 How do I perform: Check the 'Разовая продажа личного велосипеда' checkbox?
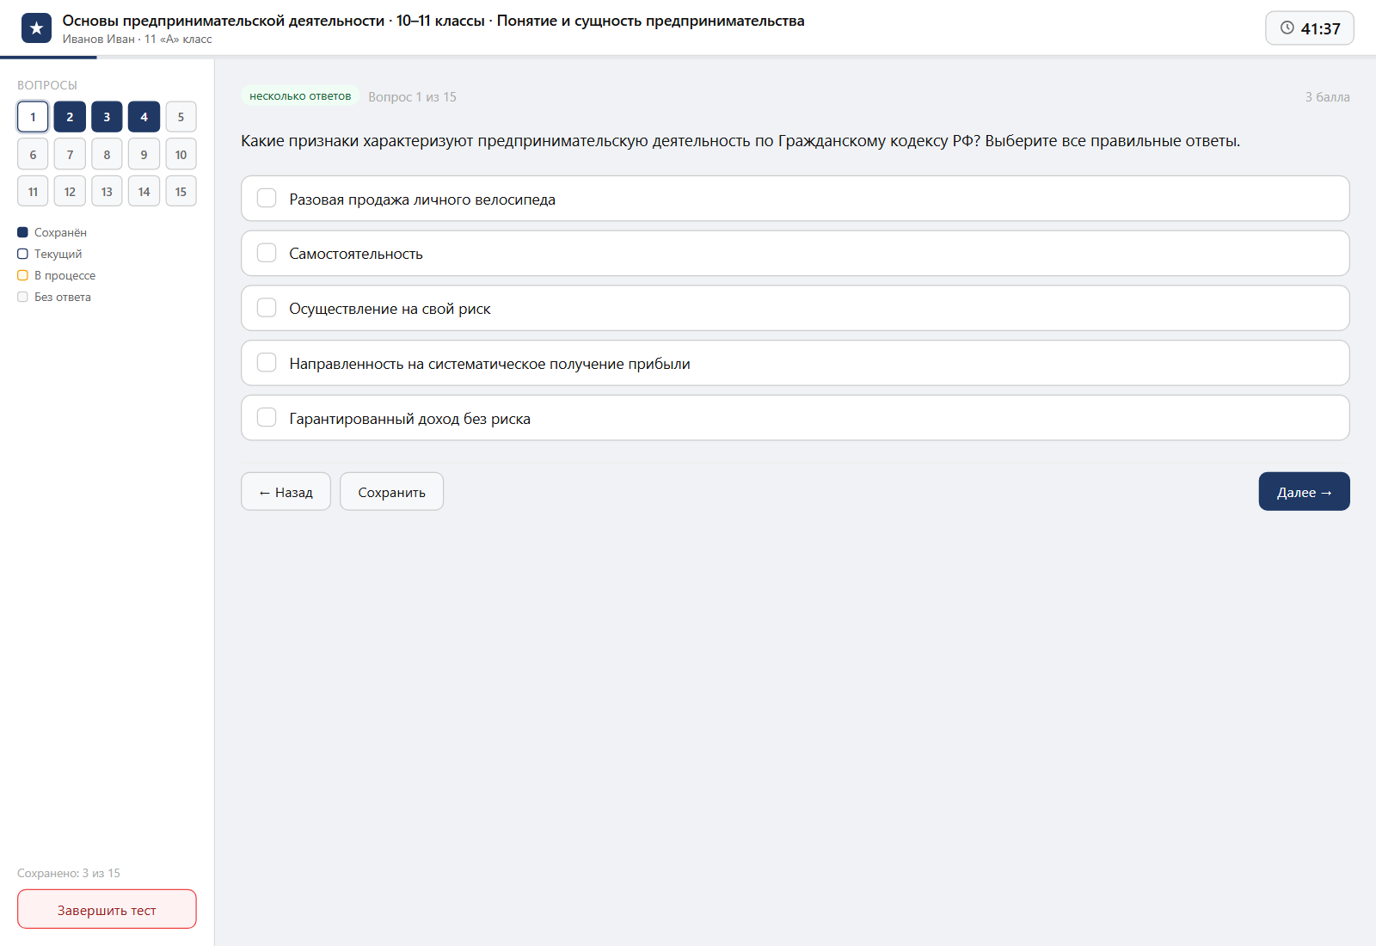pyautogui.click(x=267, y=199)
